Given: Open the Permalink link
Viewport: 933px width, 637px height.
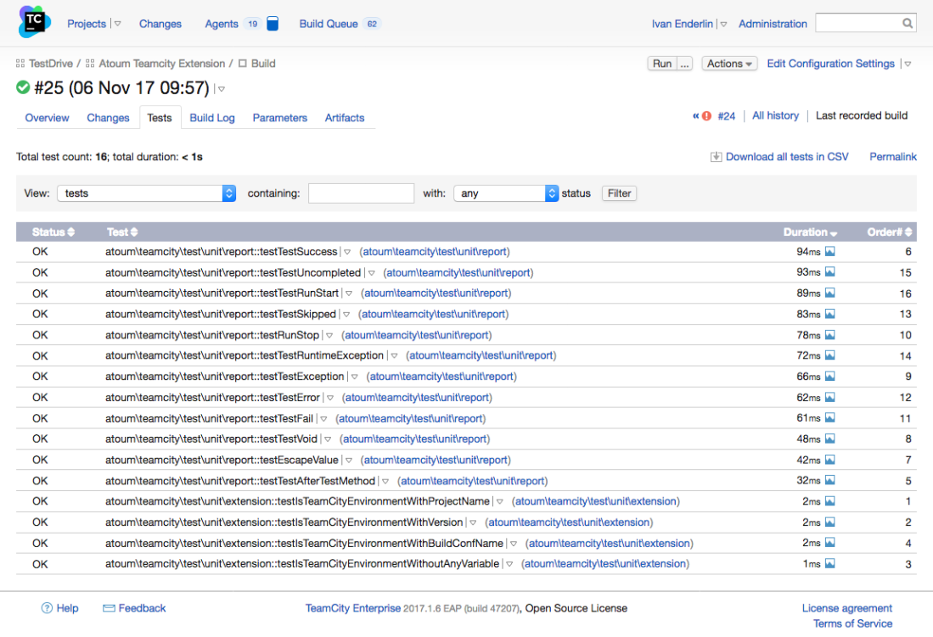Looking at the screenshot, I should click(892, 157).
